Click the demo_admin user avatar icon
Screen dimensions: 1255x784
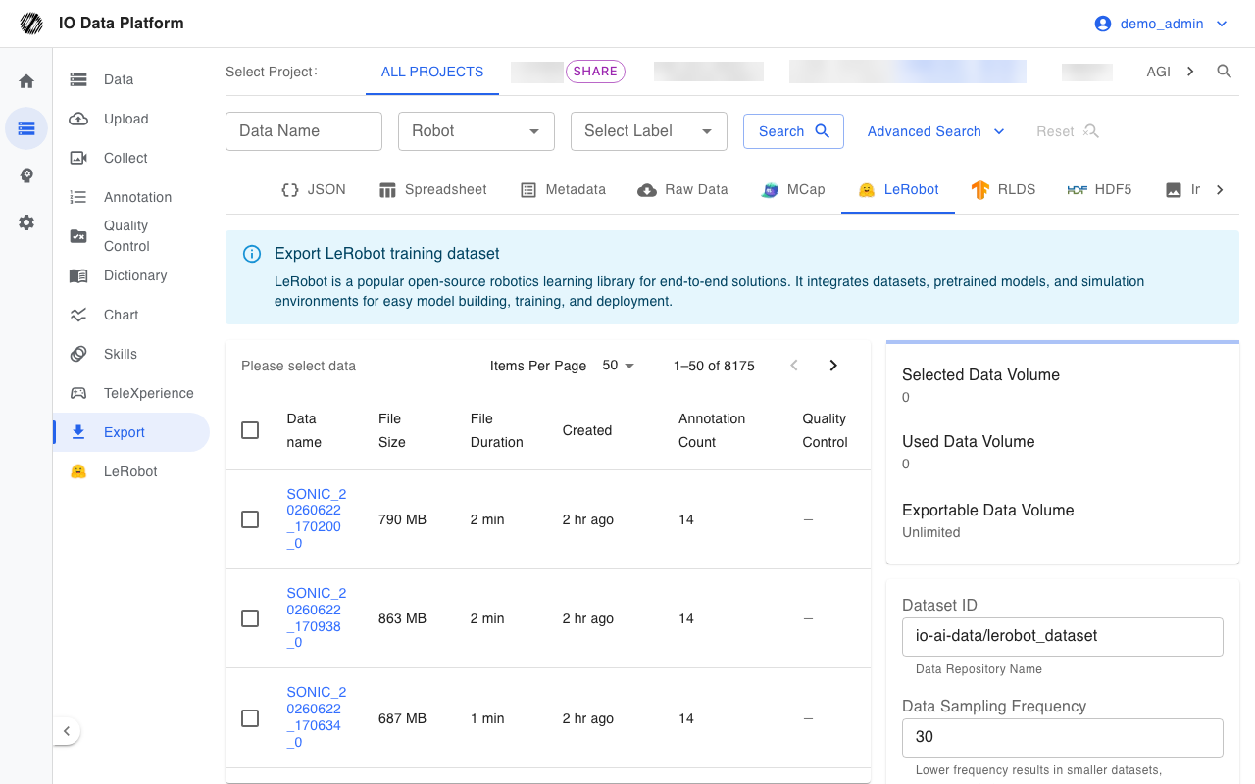[1103, 24]
